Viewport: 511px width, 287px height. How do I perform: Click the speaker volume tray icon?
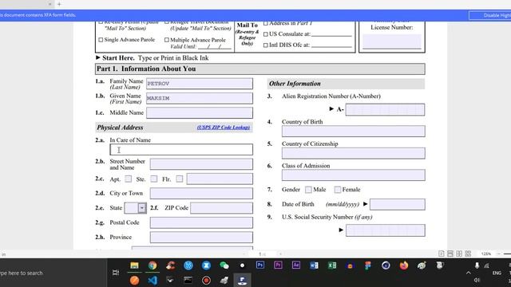pyautogui.click(x=477, y=280)
